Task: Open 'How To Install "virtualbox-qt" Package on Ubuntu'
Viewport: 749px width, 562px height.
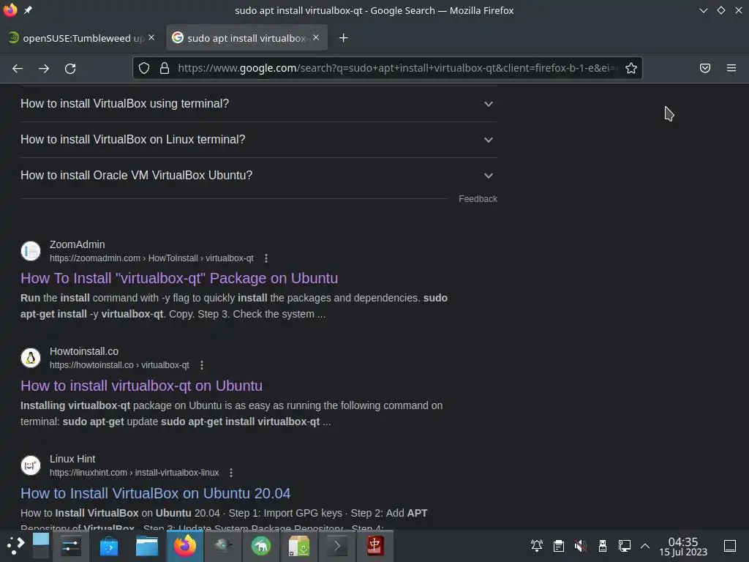Action: (x=179, y=278)
